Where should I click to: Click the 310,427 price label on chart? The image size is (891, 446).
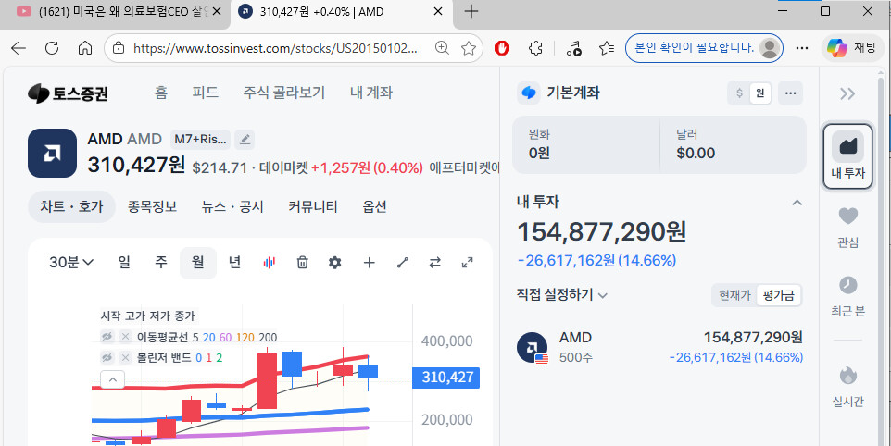[446, 378]
